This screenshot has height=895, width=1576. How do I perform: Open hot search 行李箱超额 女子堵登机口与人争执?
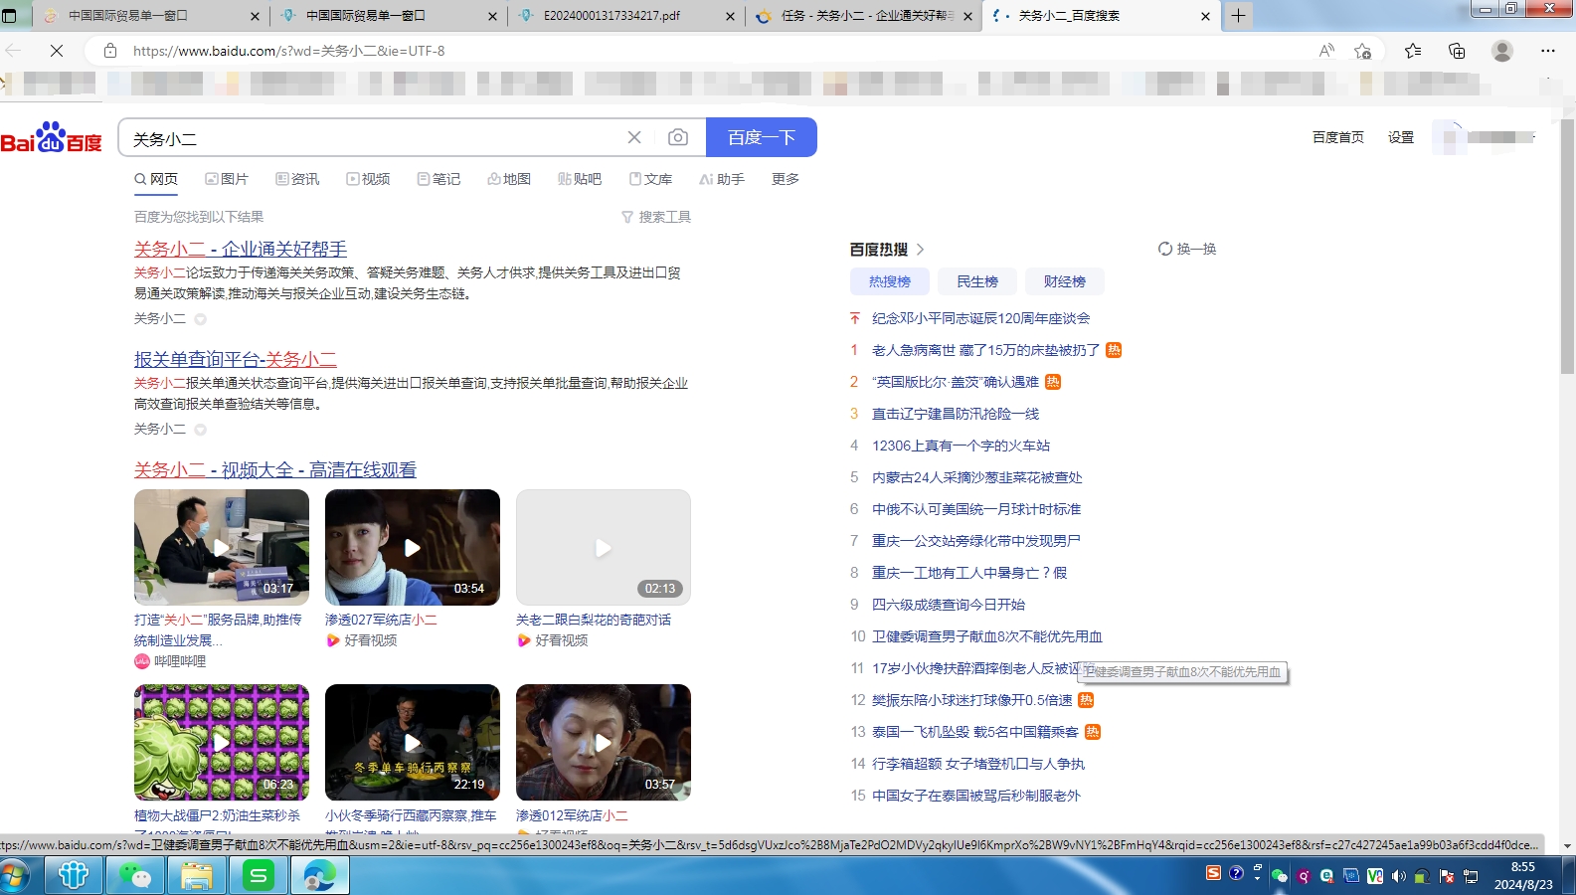(978, 764)
